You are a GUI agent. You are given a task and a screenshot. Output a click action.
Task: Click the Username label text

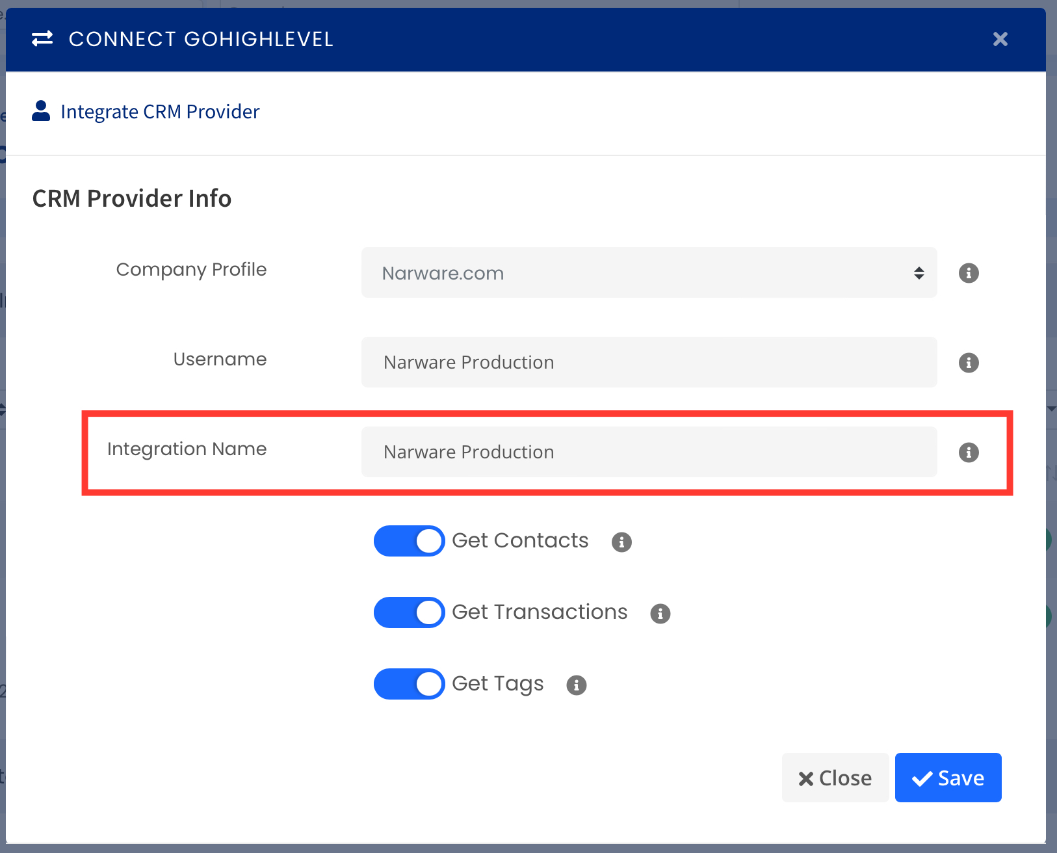click(220, 359)
